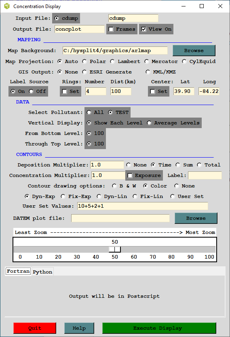Switch to the Python tab
Screen dimensions: 230x337
click(x=42, y=272)
